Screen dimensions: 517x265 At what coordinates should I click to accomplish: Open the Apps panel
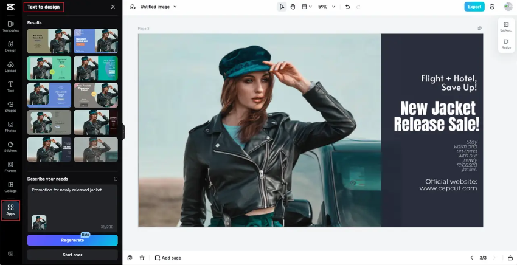[10, 210]
